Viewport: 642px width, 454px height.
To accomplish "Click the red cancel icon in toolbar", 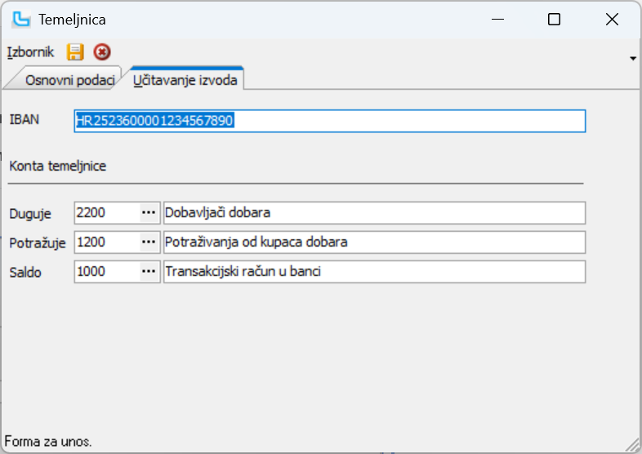I will [x=101, y=52].
